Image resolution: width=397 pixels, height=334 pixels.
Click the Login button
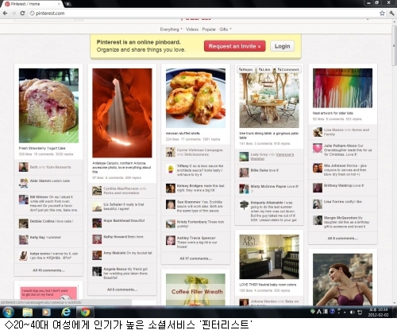[282, 46]
